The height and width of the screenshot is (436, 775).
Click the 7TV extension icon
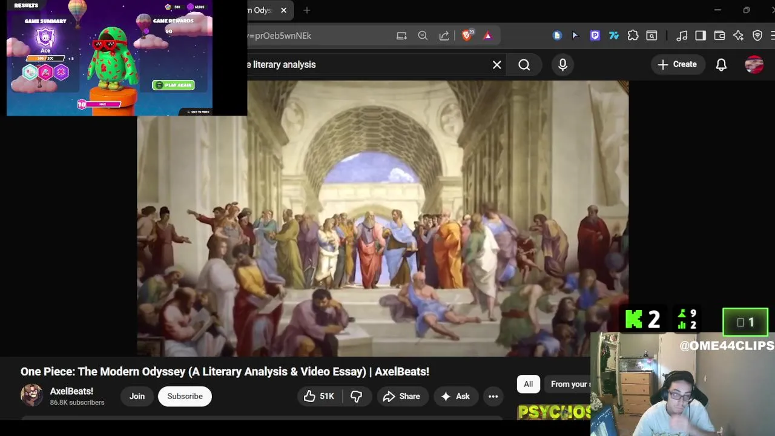pos(614,36)
